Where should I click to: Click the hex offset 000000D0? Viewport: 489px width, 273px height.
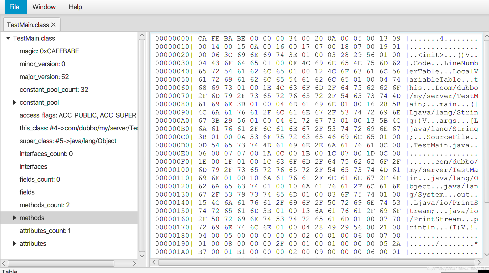coord(172,145)
